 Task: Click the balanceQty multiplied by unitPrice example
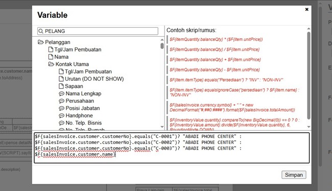[216, 39]
